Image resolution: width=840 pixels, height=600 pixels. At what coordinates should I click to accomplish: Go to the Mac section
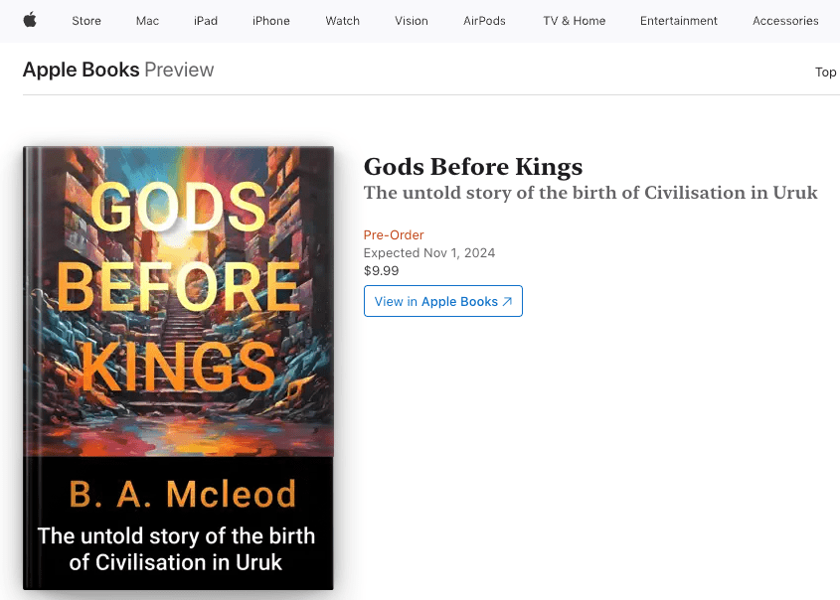147,21
